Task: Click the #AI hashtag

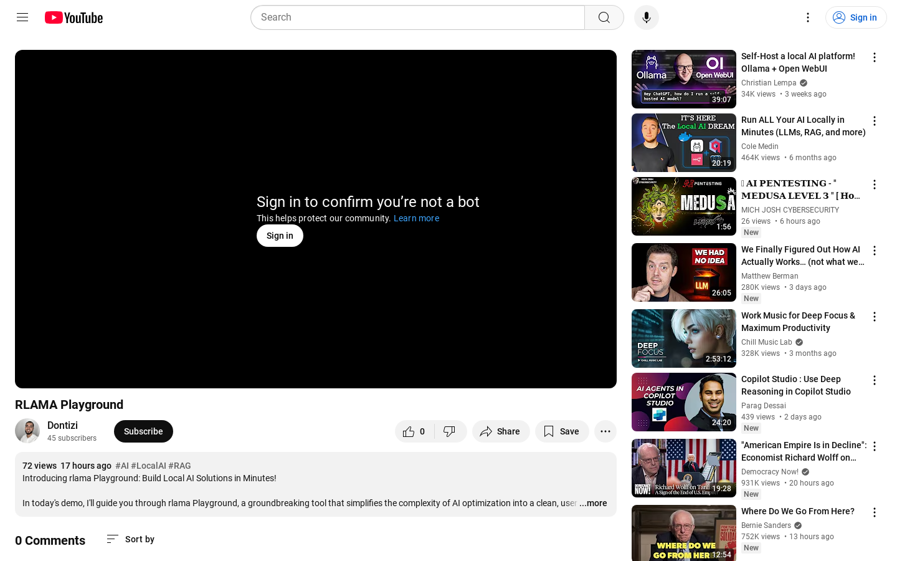Action: coord(122,466)
